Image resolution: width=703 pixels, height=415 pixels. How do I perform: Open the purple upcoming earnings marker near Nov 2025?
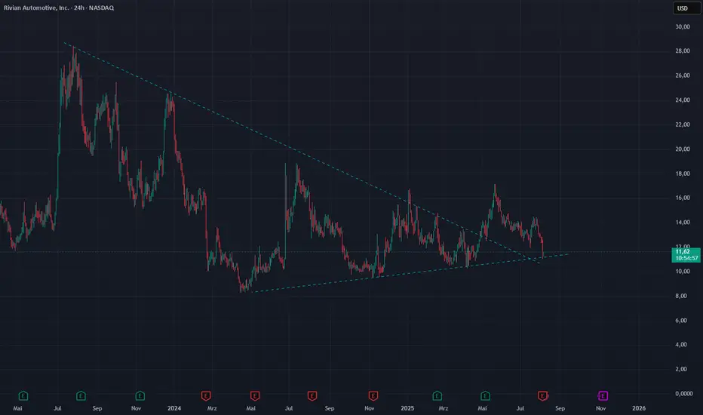click(603, 395)
